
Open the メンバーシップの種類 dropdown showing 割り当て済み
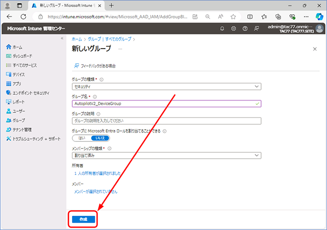tap(166, 155)
